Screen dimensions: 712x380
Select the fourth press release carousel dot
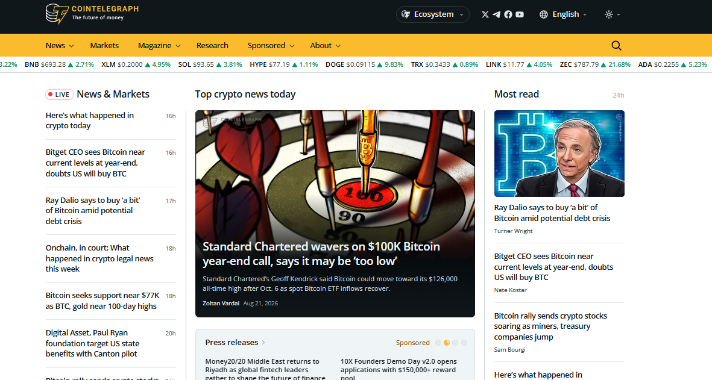pos(464,343)
